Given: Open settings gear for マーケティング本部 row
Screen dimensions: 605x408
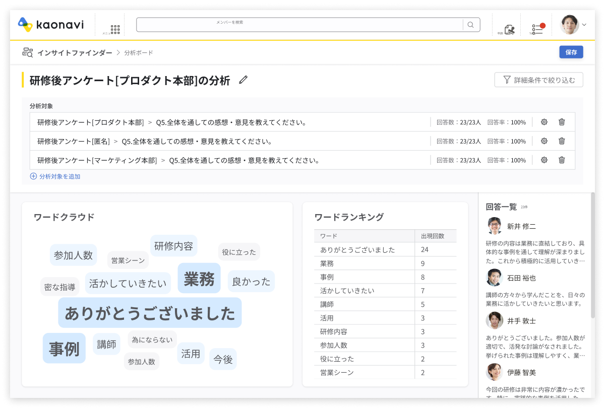Looking at the screenshot, I should click(544, 160).
